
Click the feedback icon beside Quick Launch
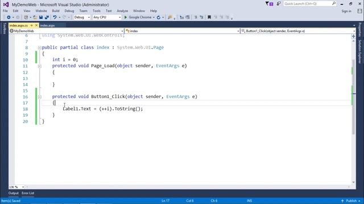pyautogui.click(x=278, y=4)
